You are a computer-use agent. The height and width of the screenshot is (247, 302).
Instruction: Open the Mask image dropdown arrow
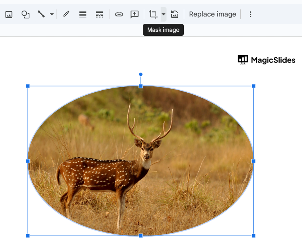pos(163,15)
